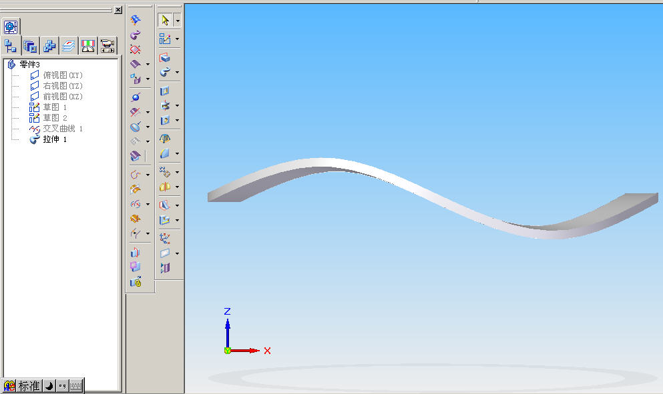Viewport: 663px width, 394px height.
Task: Choose the Bounded Surface tool with red outline
Action: coord(136,49)
